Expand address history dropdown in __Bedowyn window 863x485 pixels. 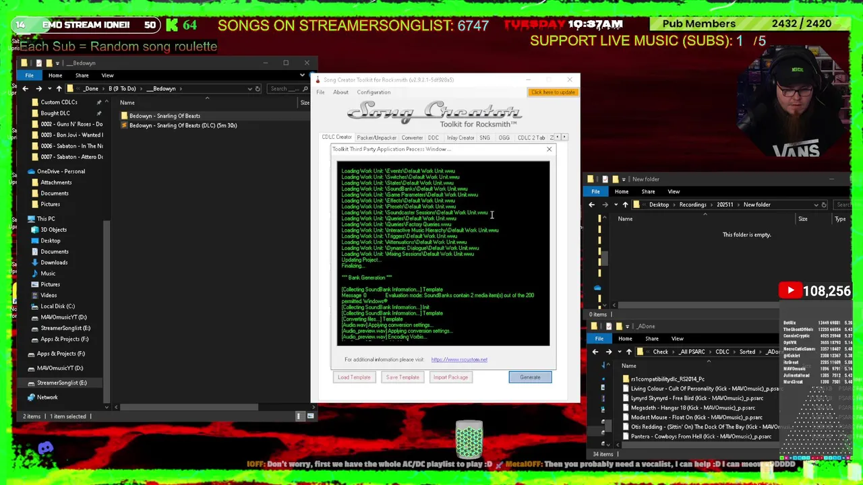(x=249, y=89)
